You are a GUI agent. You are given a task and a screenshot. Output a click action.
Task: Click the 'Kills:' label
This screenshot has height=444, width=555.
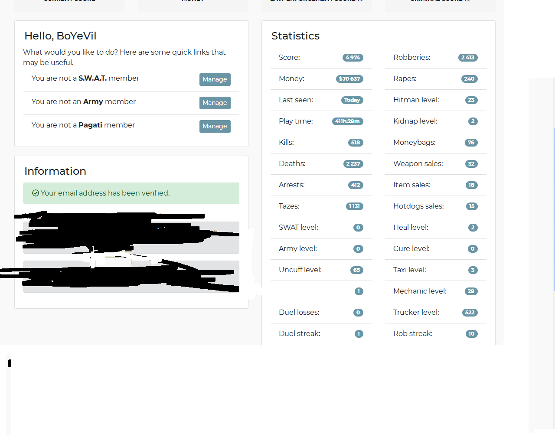(286, 143)
